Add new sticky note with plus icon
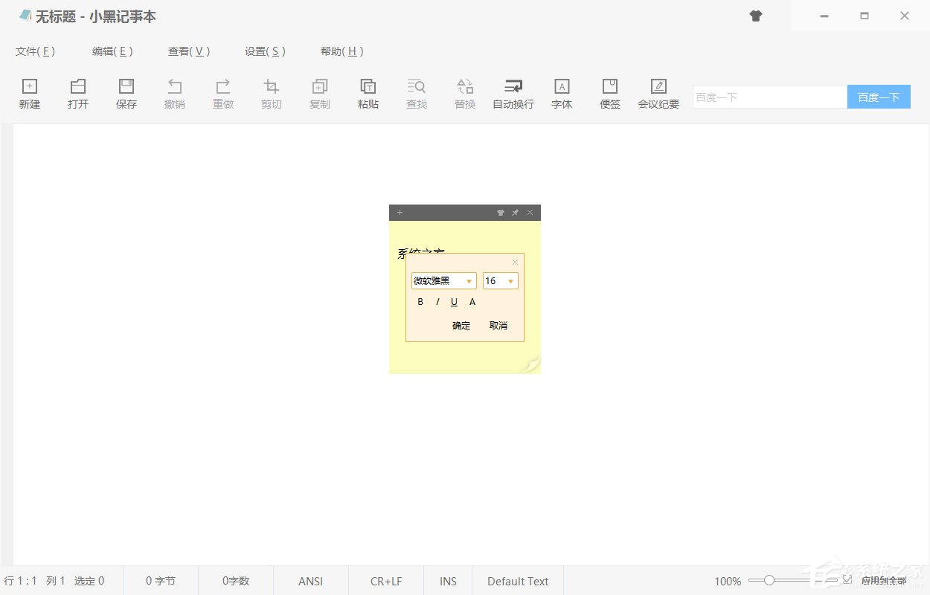This screenshot has height=595, width=930. click(x=400, y=213)
